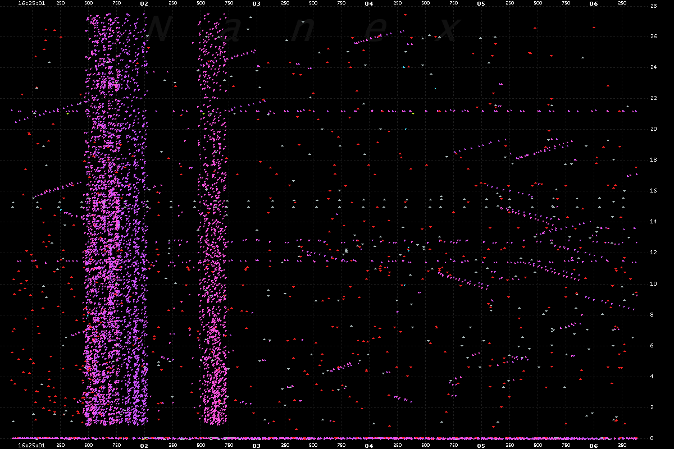
Task: Pick the 06 second marker on bottom axis
Action: click(594, 445)
